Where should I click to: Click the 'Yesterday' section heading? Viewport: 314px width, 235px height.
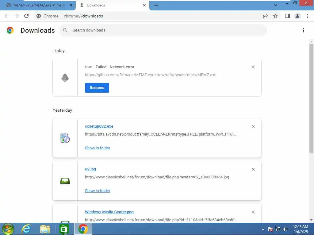[x=62, y=110]
